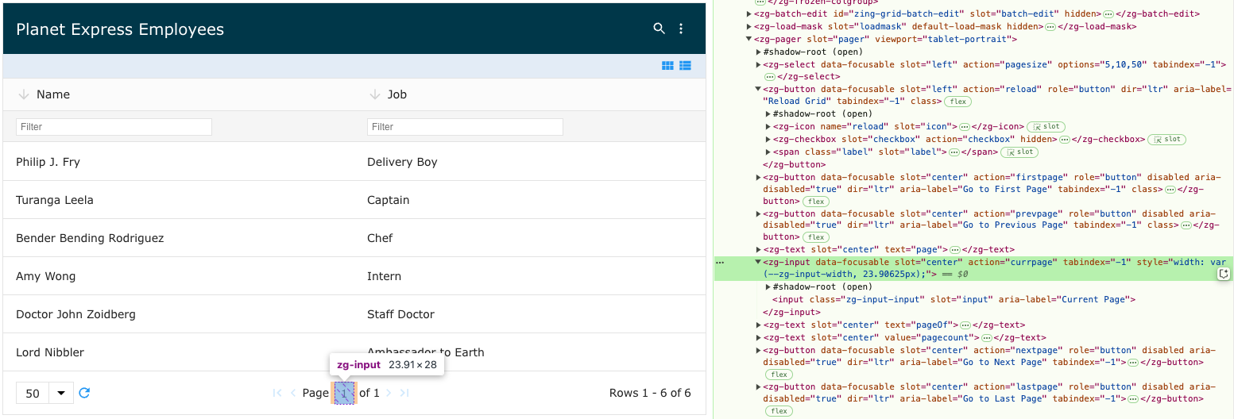Open the vertical dots menu in grid header
1234x419 pixels.
click(681, 29)
